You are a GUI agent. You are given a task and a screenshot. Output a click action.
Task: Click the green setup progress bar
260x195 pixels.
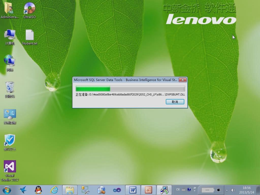130,89
